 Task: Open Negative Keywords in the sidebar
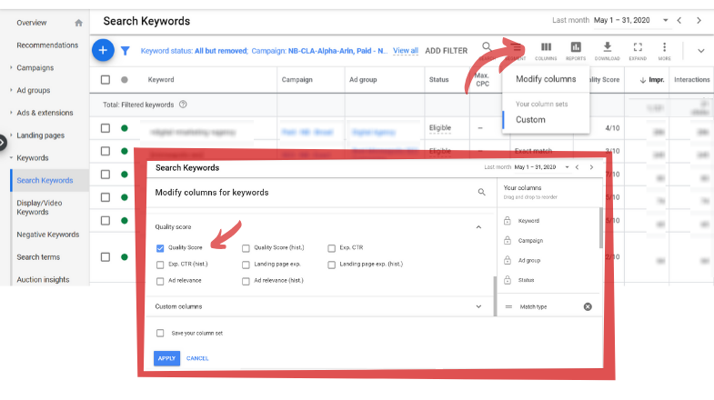pos(47,235)
